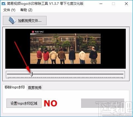Screen dimensions: 133x117
Task: Close the logo removal tool window
Action: tap(126, 4)
